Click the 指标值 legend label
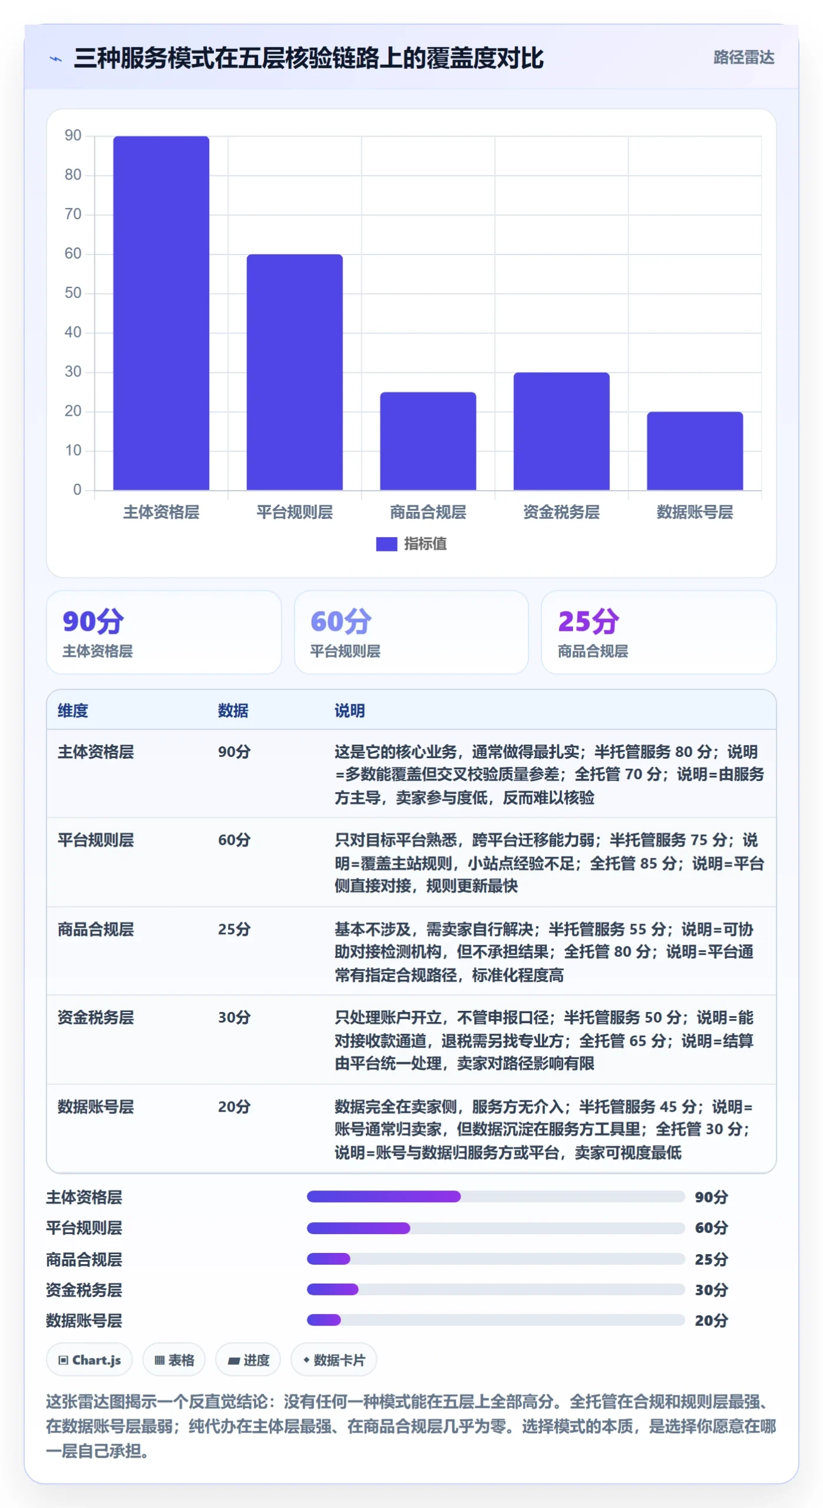Image resolution: width=823 pixels, height=1508 pixels. pyautogui.click(x=425, y=544)
